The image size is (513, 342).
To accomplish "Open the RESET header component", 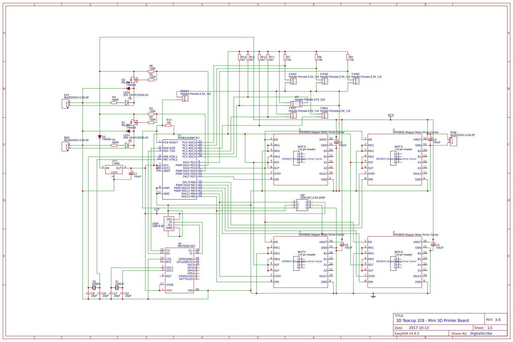I will click(185, 98).
